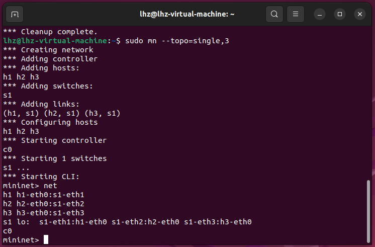Viewport: 375px width, 247px height.
Task: Click the 'net' command after mininet>
Action: [51, 186]
